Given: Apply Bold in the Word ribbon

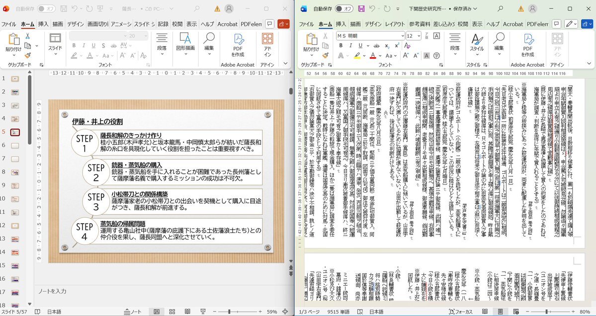Looking at the screenshot, I should pyautogui.click(x=341, y=46).
